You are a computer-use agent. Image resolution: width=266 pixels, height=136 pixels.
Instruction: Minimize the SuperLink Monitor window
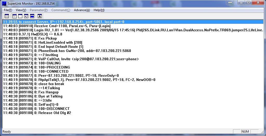241,2
